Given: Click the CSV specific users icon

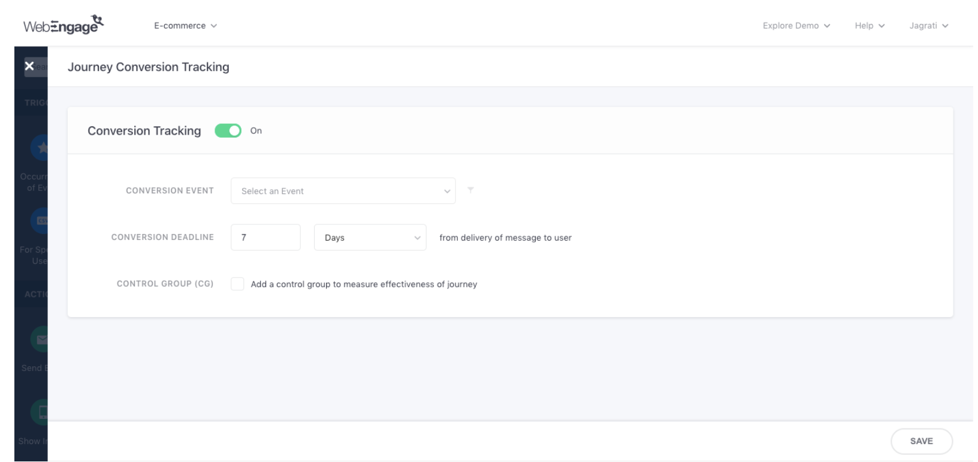Looking at the screenshot, I should coord(41,221).
